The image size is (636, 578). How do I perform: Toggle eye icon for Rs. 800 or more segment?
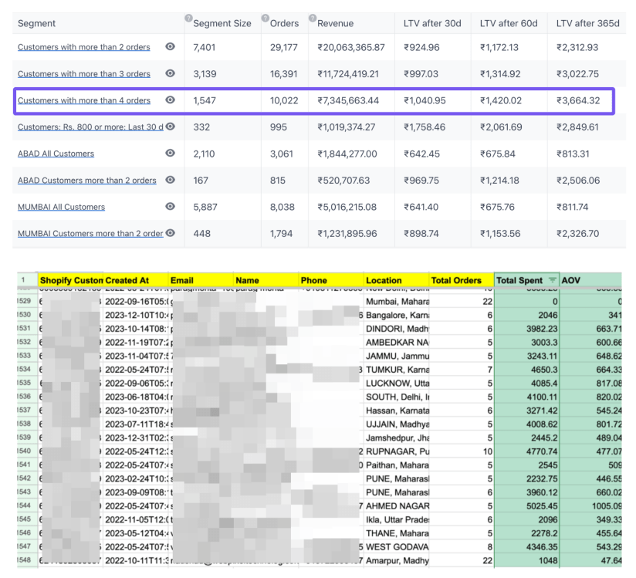[171, 127]
